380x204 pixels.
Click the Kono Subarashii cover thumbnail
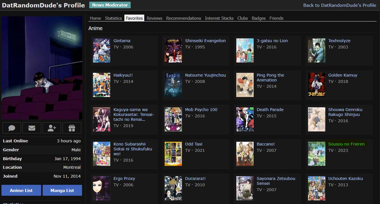[x=102, y=154]
